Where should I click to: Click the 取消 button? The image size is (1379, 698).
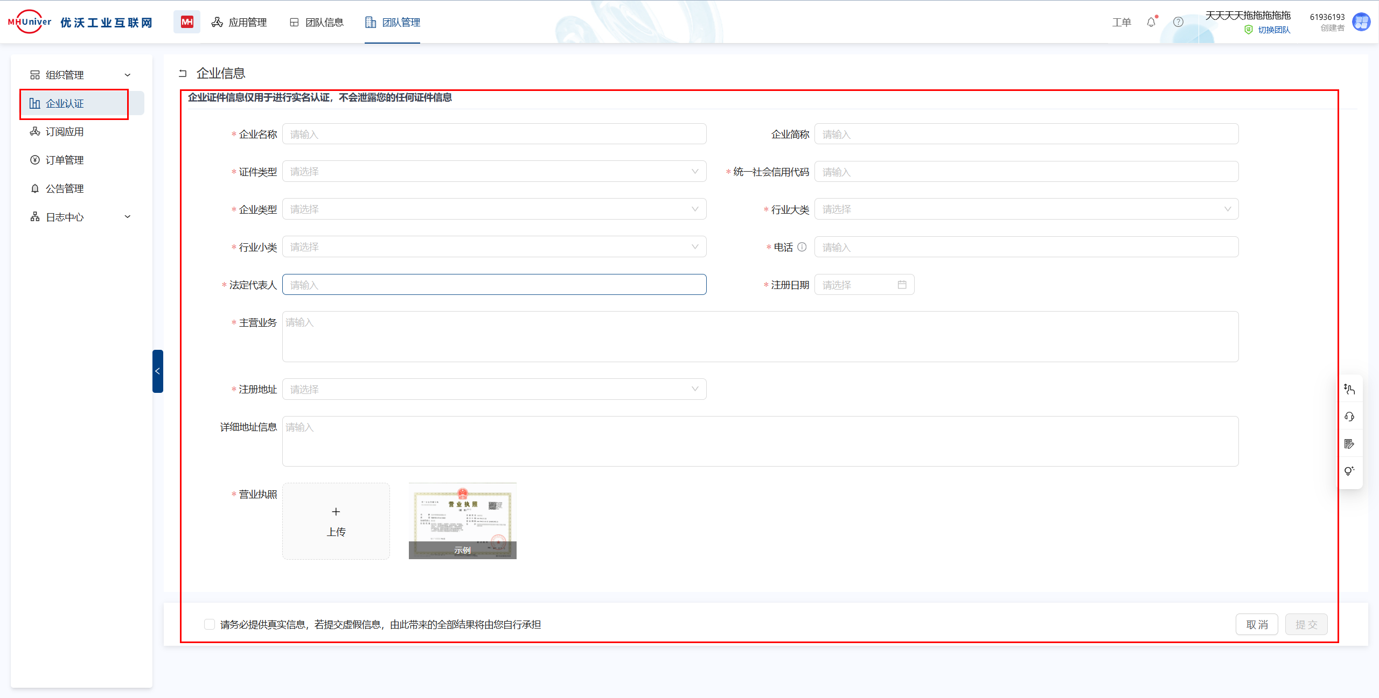[x=1257, y=624]
